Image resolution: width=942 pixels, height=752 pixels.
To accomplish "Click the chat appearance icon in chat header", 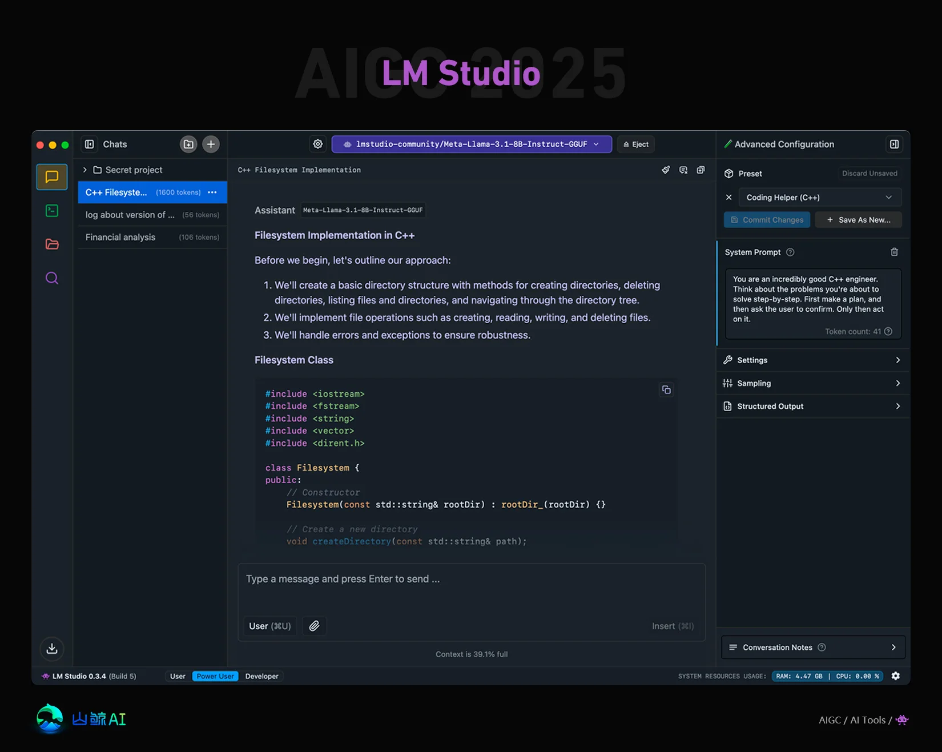I will pos(683,170).
